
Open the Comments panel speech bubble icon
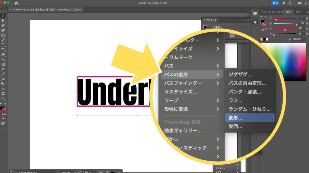[x=255, y=14]
